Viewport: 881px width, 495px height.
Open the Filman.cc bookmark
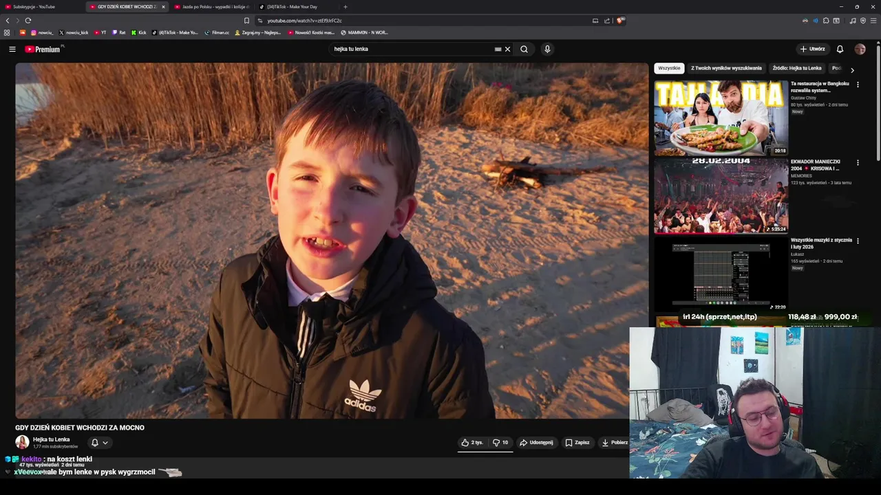click(x=217, y=32)
